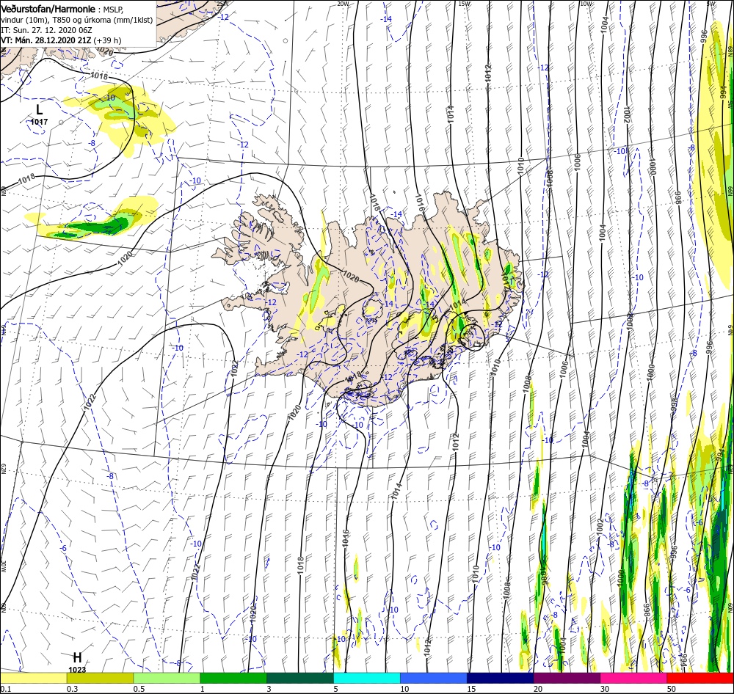Click the pink 30–50 mm legend swatch
This screenshot has height=694, width=734.
[x=634, y=678]
